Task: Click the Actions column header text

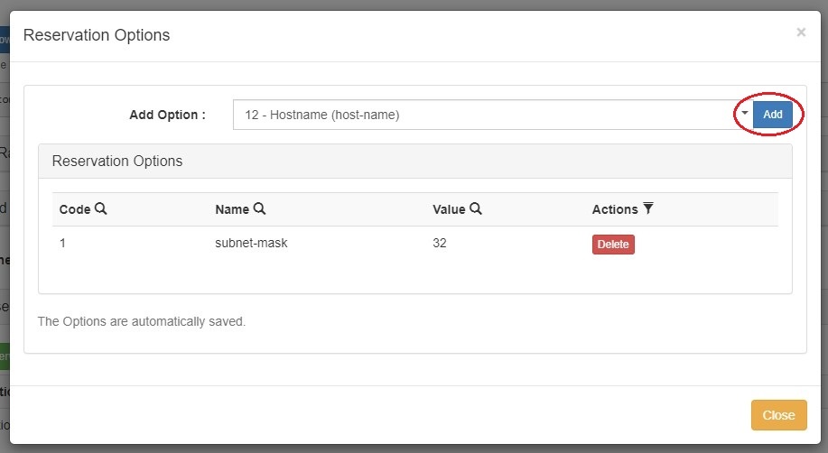Action: tap(615, 209)
